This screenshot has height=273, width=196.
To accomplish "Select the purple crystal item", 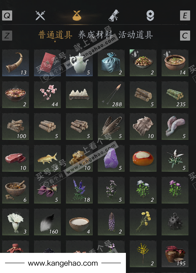I will tap(111, 158).
